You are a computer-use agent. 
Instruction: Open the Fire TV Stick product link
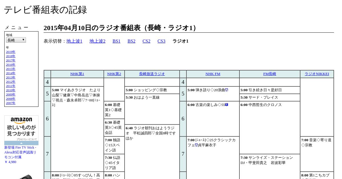[x=20, y=152]
